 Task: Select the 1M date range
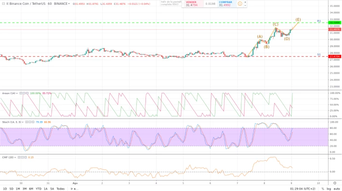click(18, 189)
